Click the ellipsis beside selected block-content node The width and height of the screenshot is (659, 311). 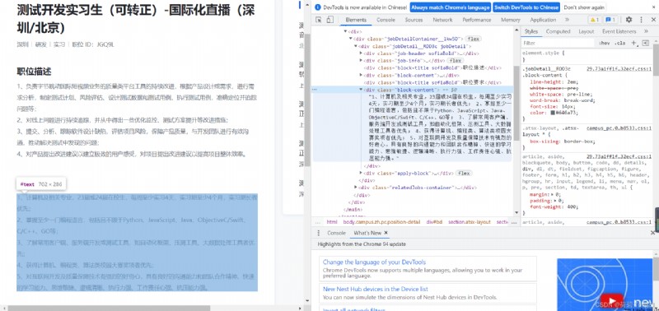tap(315, 90)
